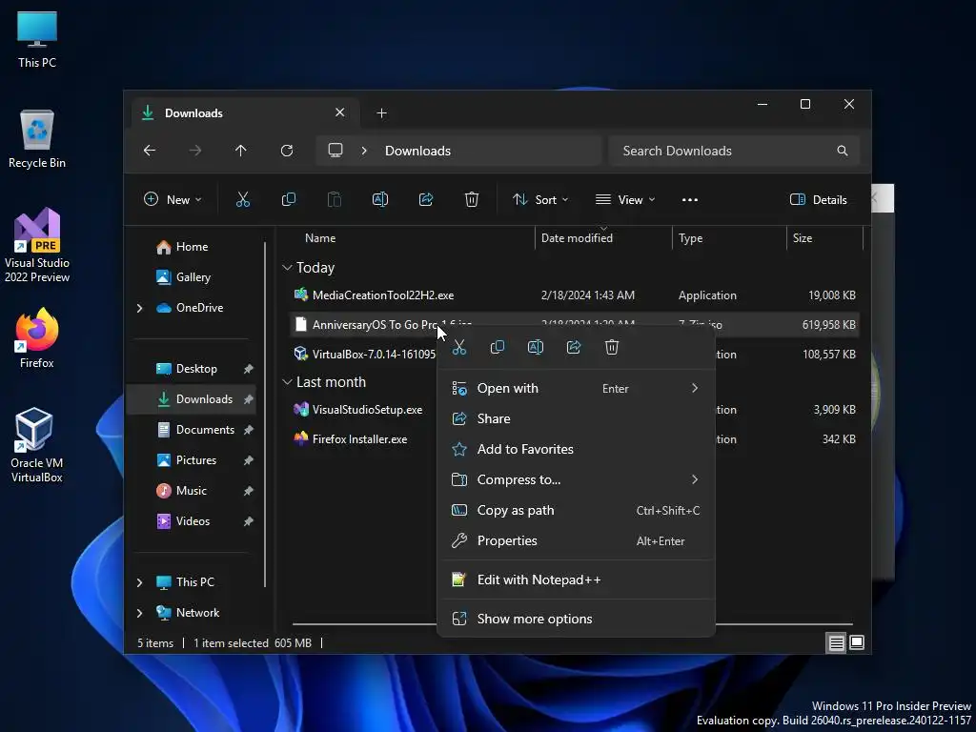
Task: Choose Open with from the context menu
Action: click(x=576, y=389)
